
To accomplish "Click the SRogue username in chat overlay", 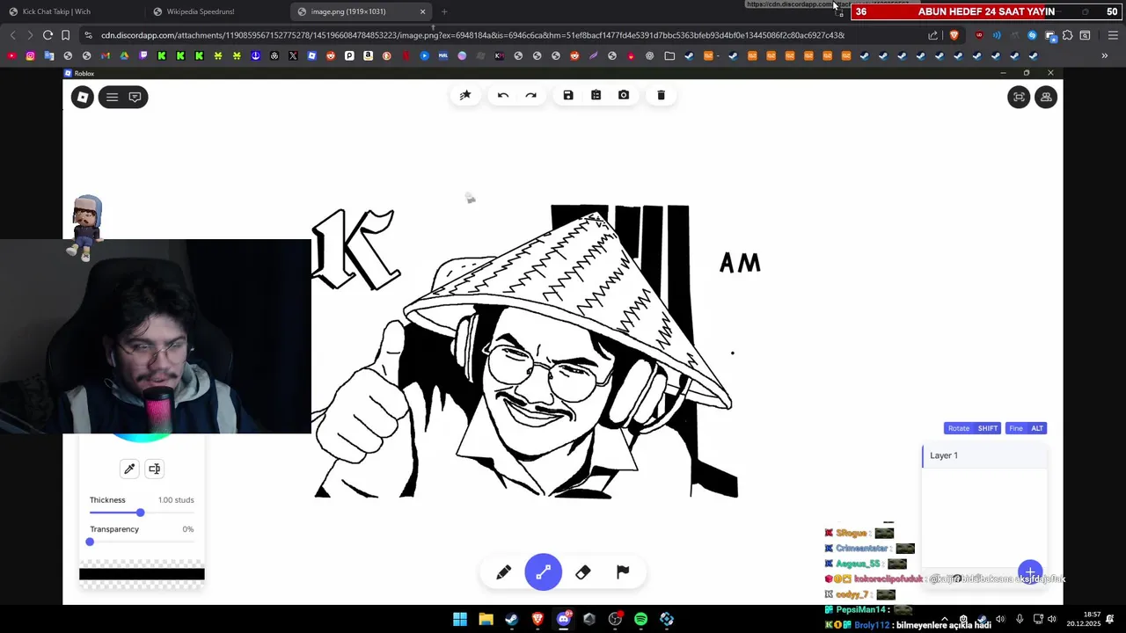I will pos(852,533).
